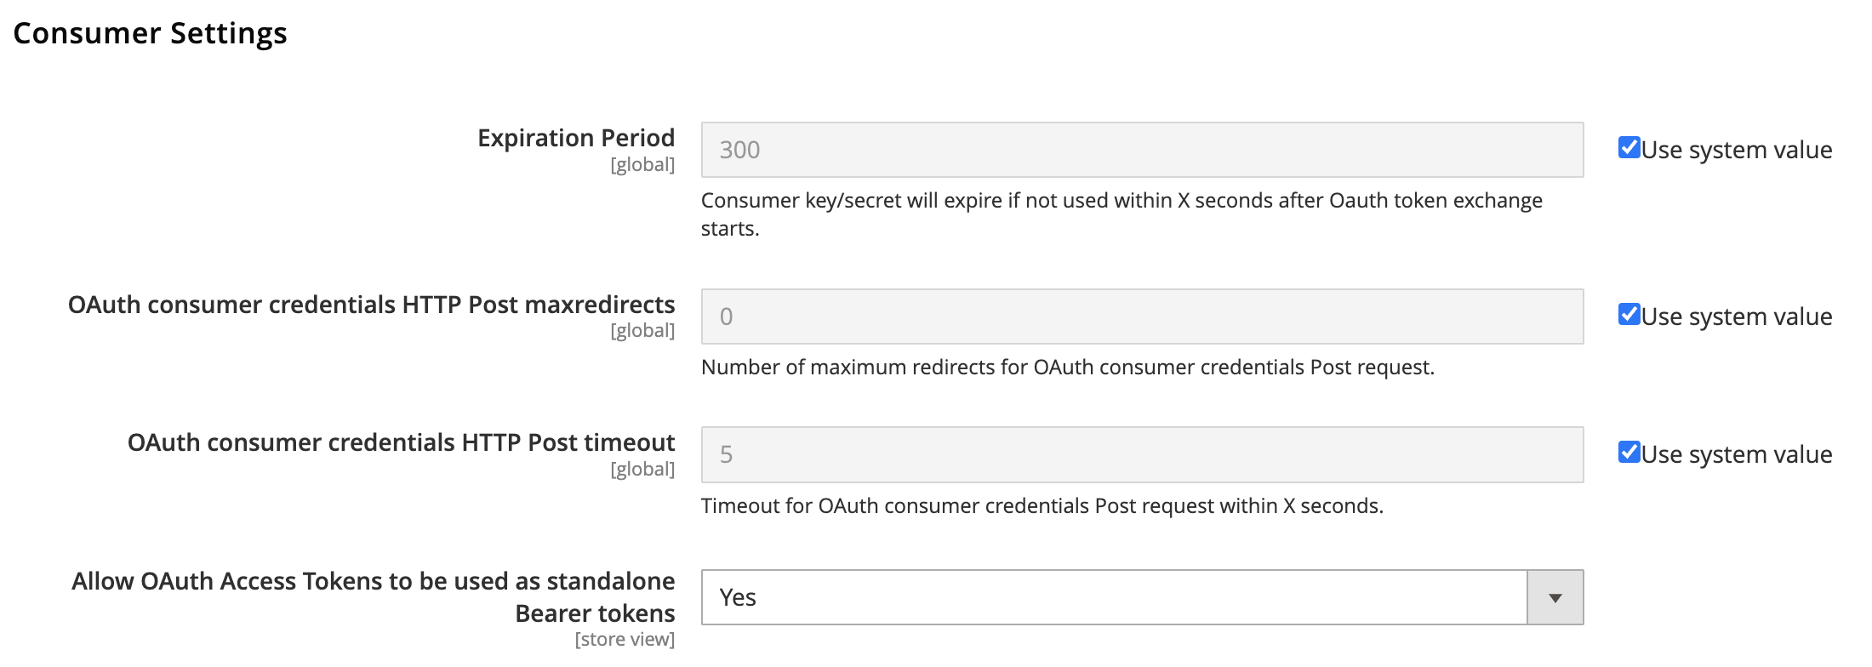Click the 'Timeout for OAuth consumer credentials' help text
This screenshot has height=667, width=1872.
[x=1042, y=506]
